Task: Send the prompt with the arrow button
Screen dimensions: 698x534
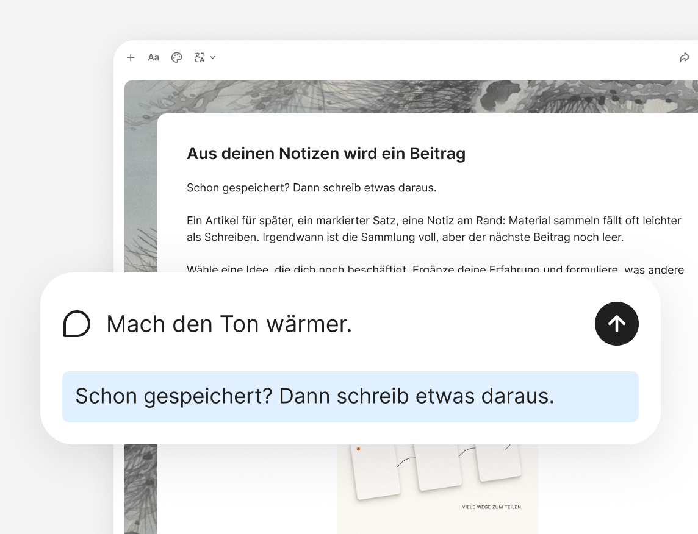Action: (x=616, y=324)
